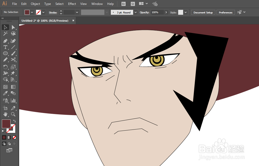Click the Preferences button
Viewport: 259px width, 166px height.
click(x=226, y=12)
